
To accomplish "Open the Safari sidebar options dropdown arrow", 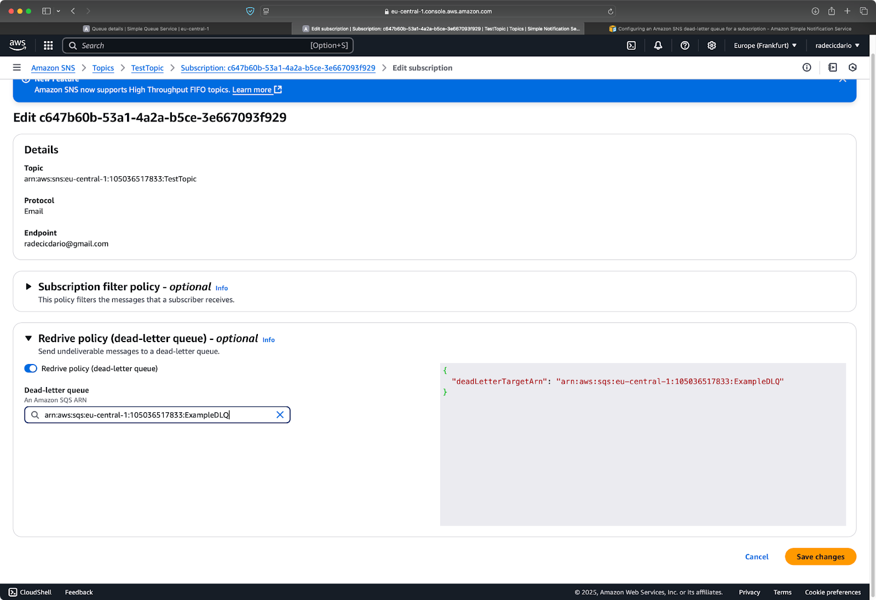I will (58, 11).
